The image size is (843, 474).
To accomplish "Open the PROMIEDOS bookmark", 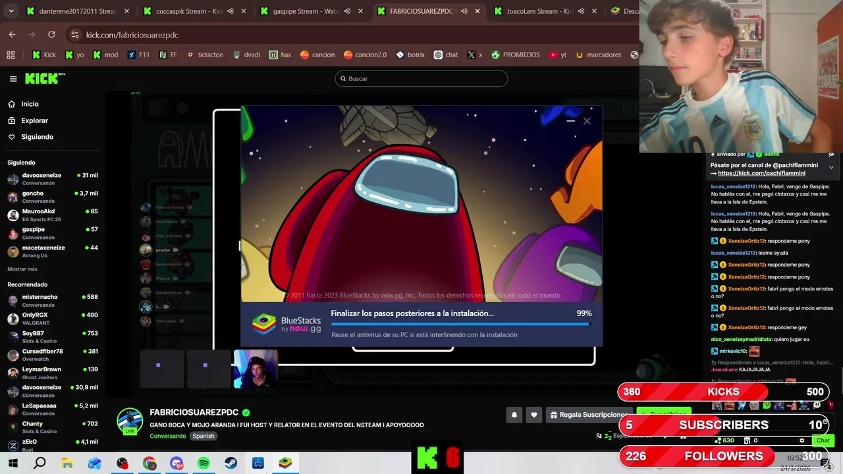I will 515,55.
